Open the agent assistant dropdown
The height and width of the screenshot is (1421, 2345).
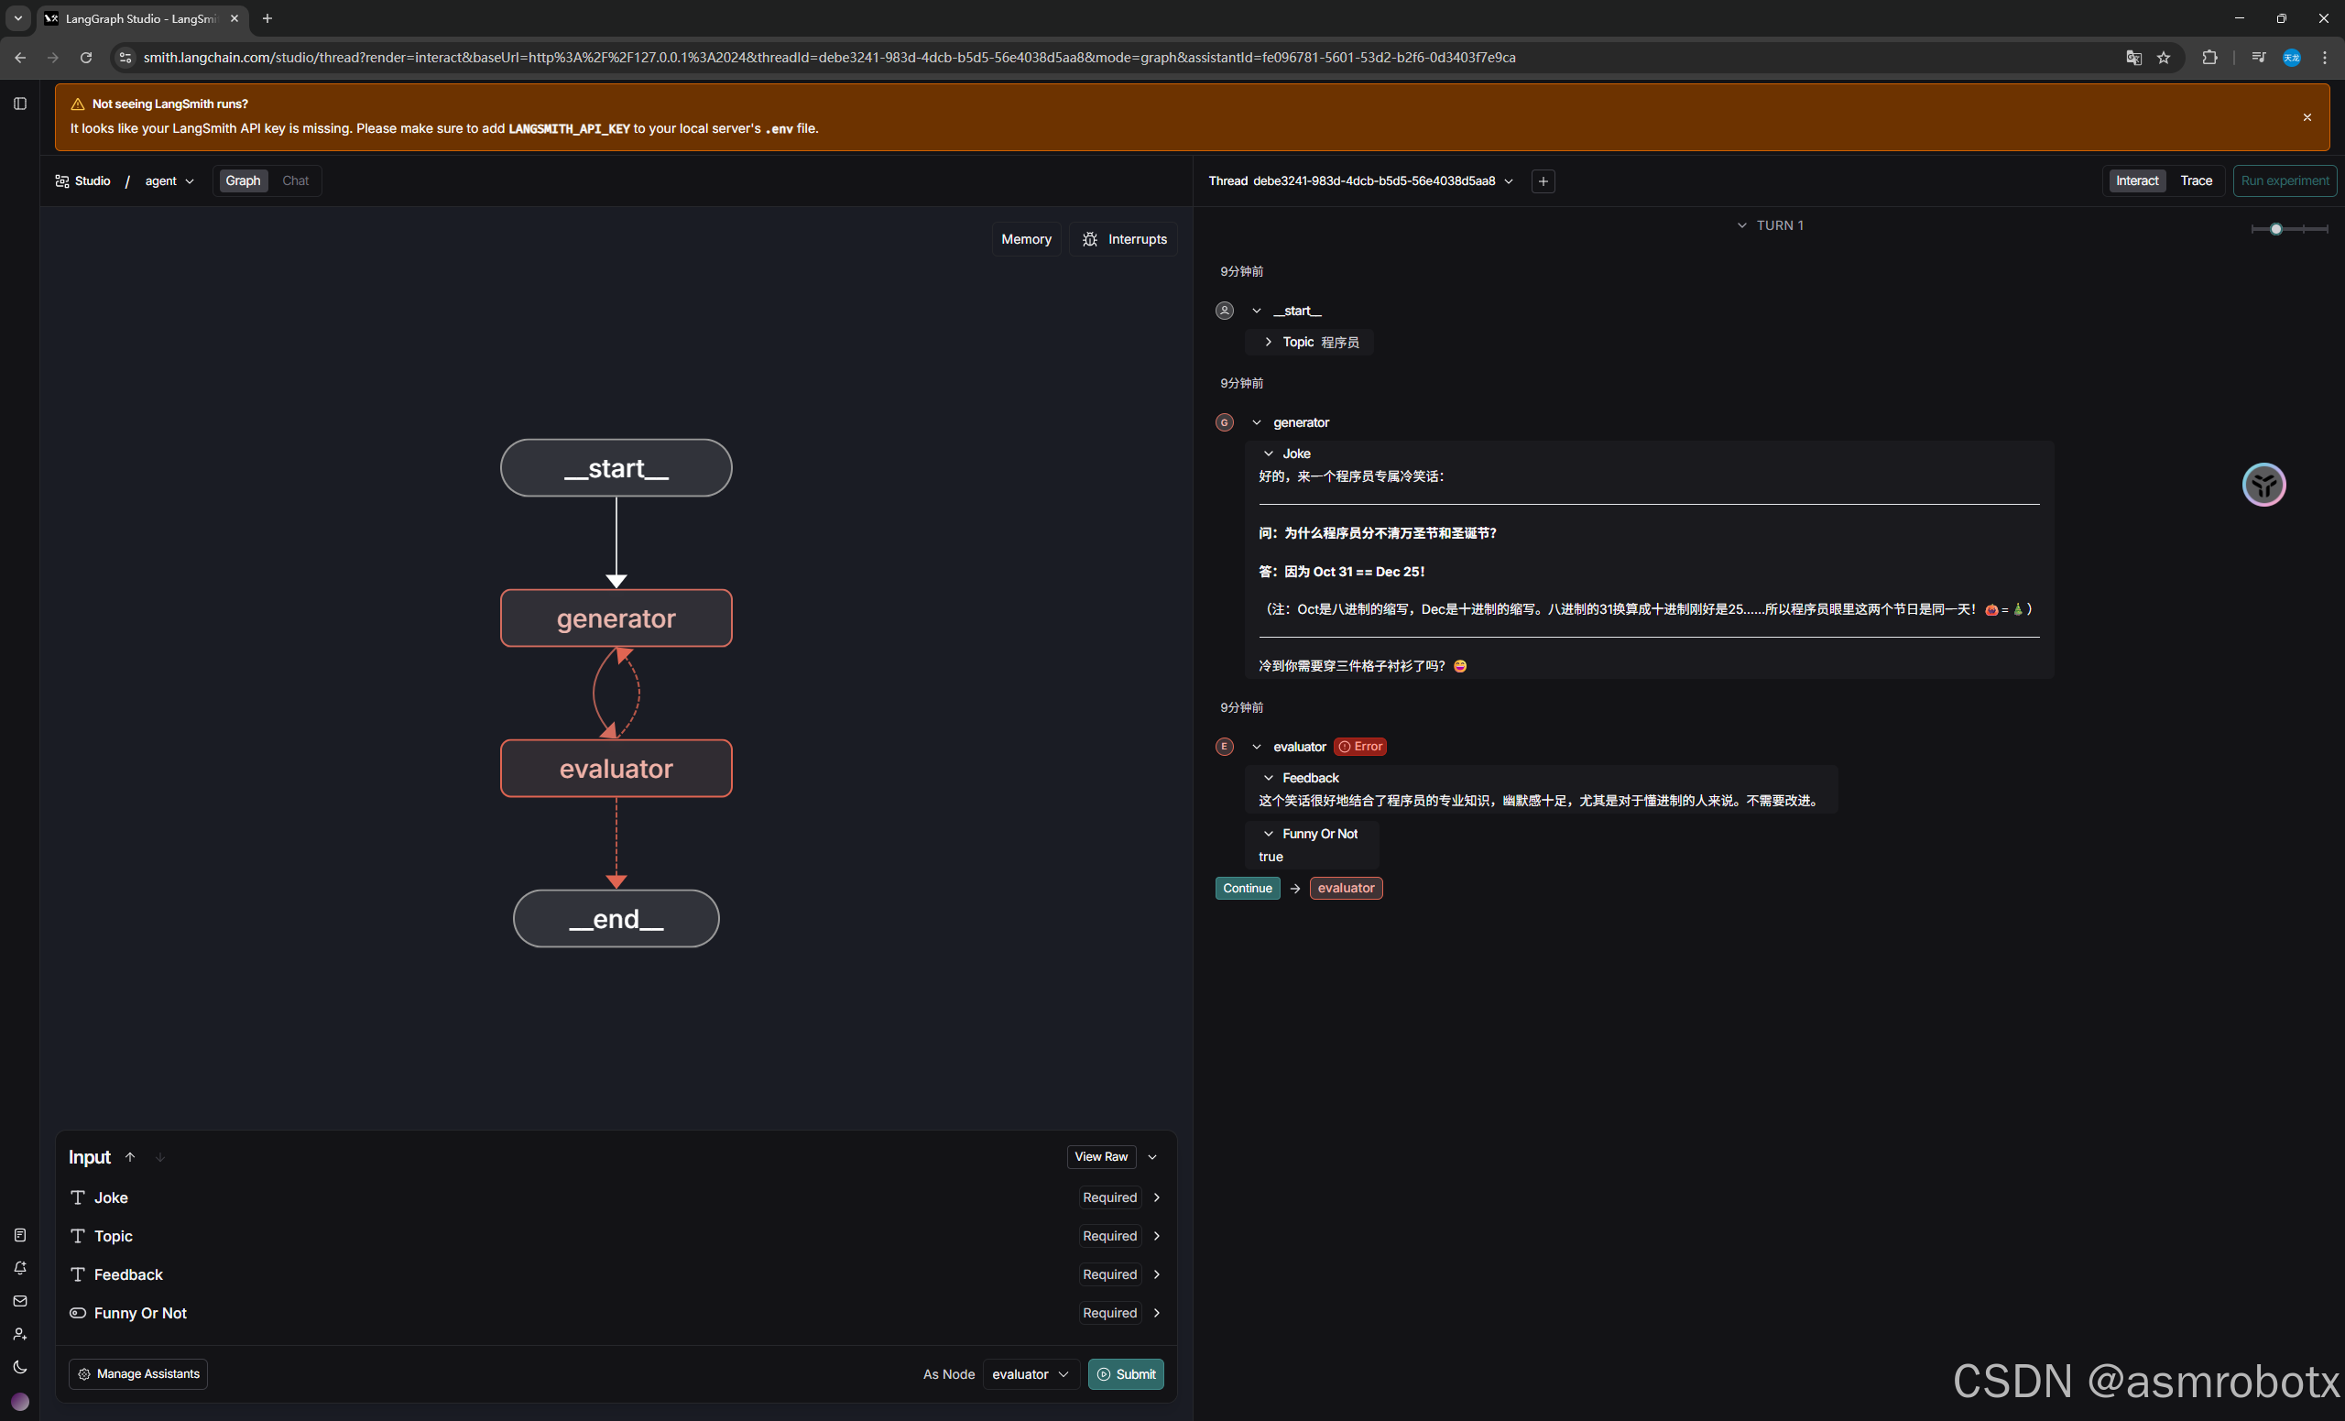(x=169, y=180)
